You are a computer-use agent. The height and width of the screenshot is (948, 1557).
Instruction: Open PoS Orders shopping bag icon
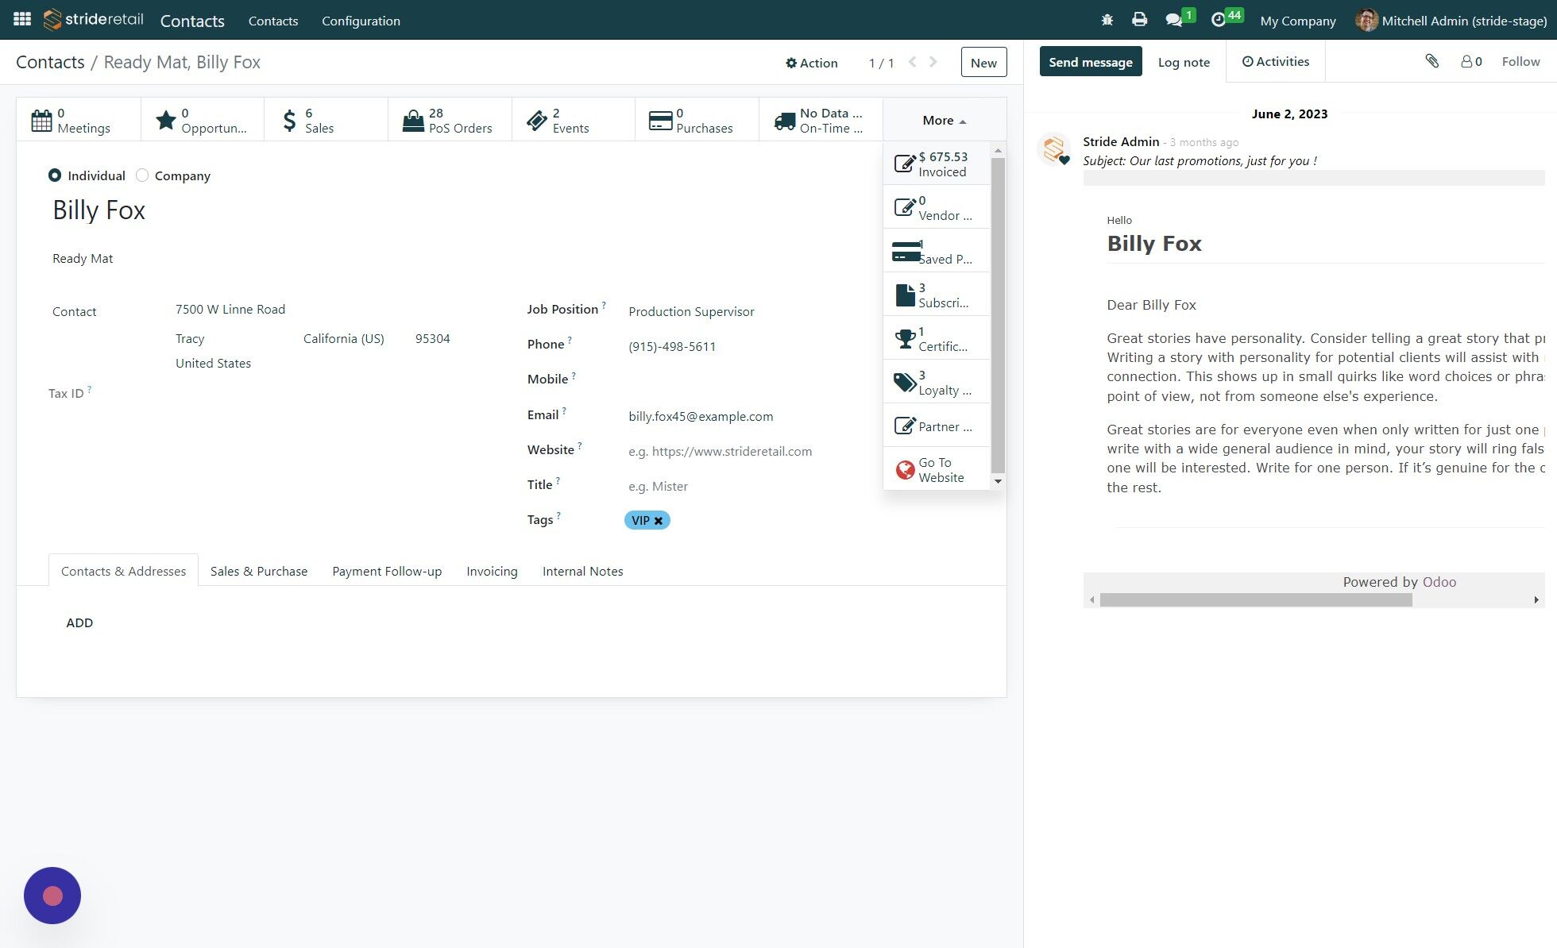(x=413, y=120)
